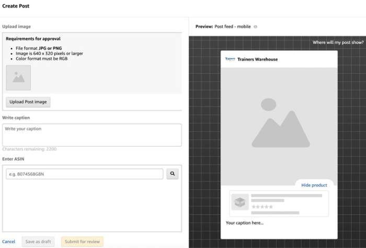Image resolution: width=366 pixels, height=248 pixels.
Task: Open the 'Where will my post show?' link
Action: [x=337, y=42]
